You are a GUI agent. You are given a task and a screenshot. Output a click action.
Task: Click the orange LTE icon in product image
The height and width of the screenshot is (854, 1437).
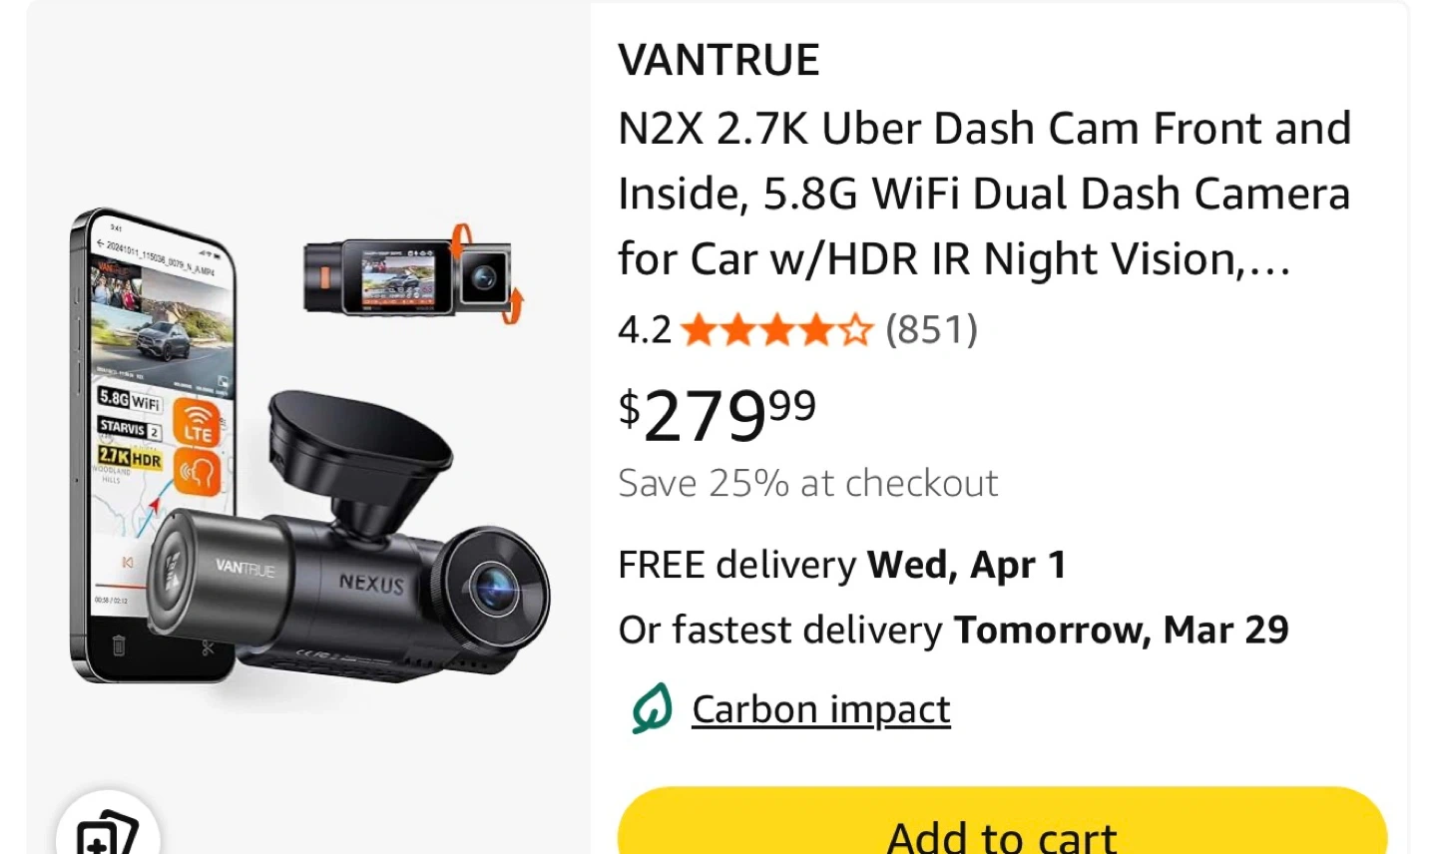click(x=198, y=423)
